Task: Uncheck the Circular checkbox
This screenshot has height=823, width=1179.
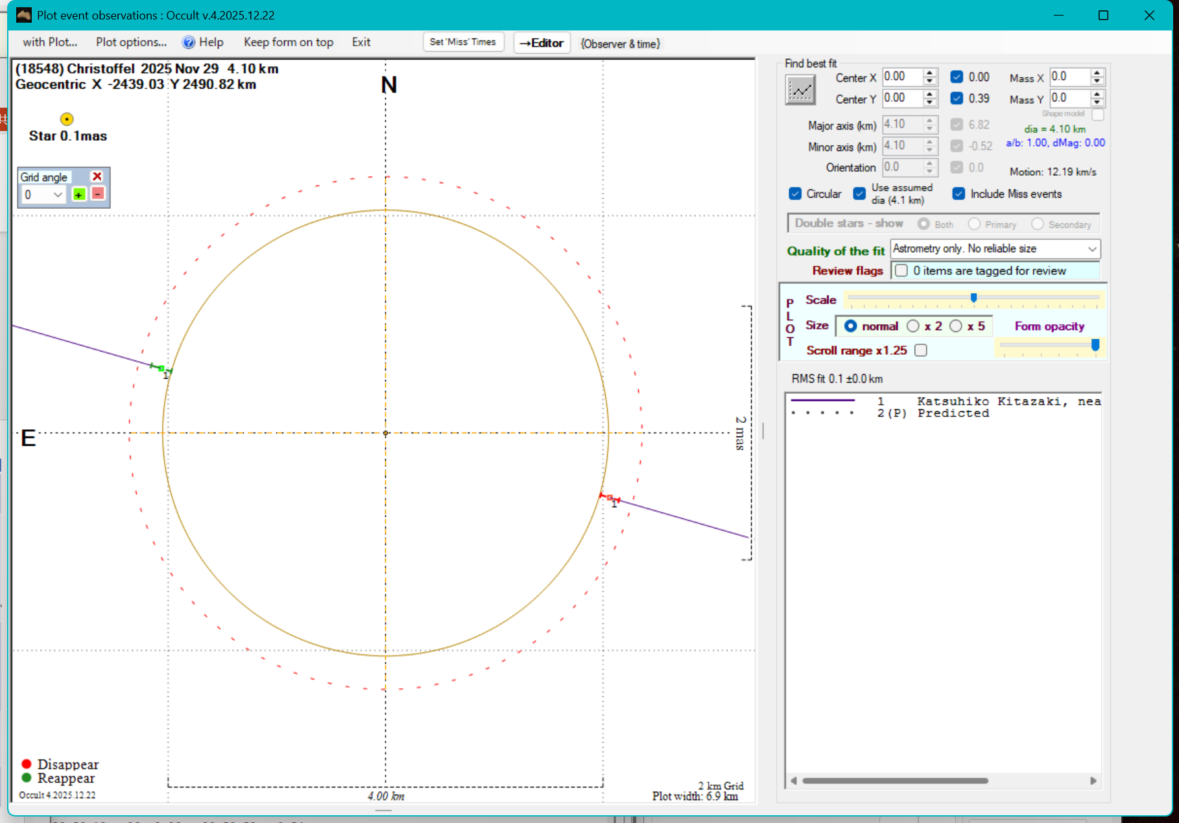Action: click(795, 194)
